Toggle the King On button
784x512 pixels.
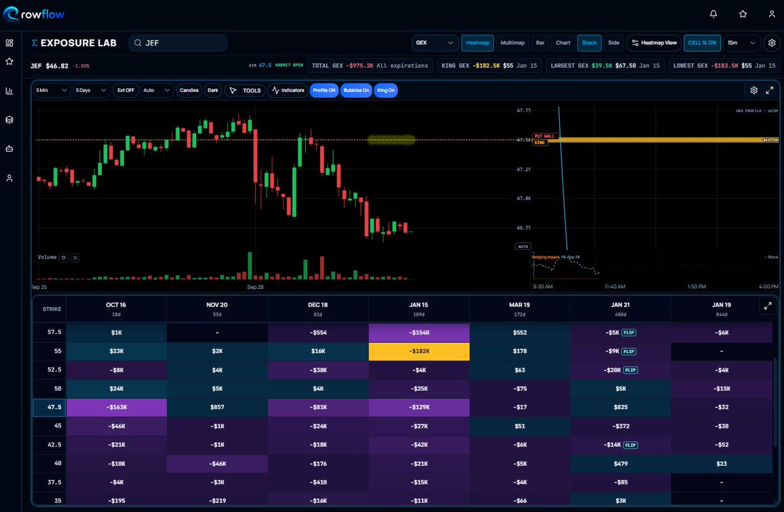(386, 91)
